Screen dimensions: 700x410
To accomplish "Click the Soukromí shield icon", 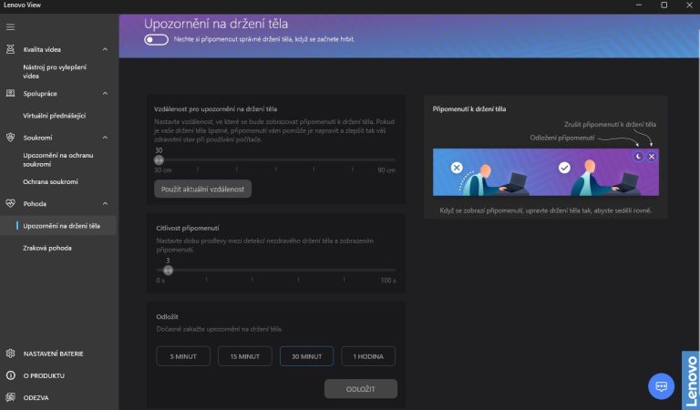I will 11,138.
